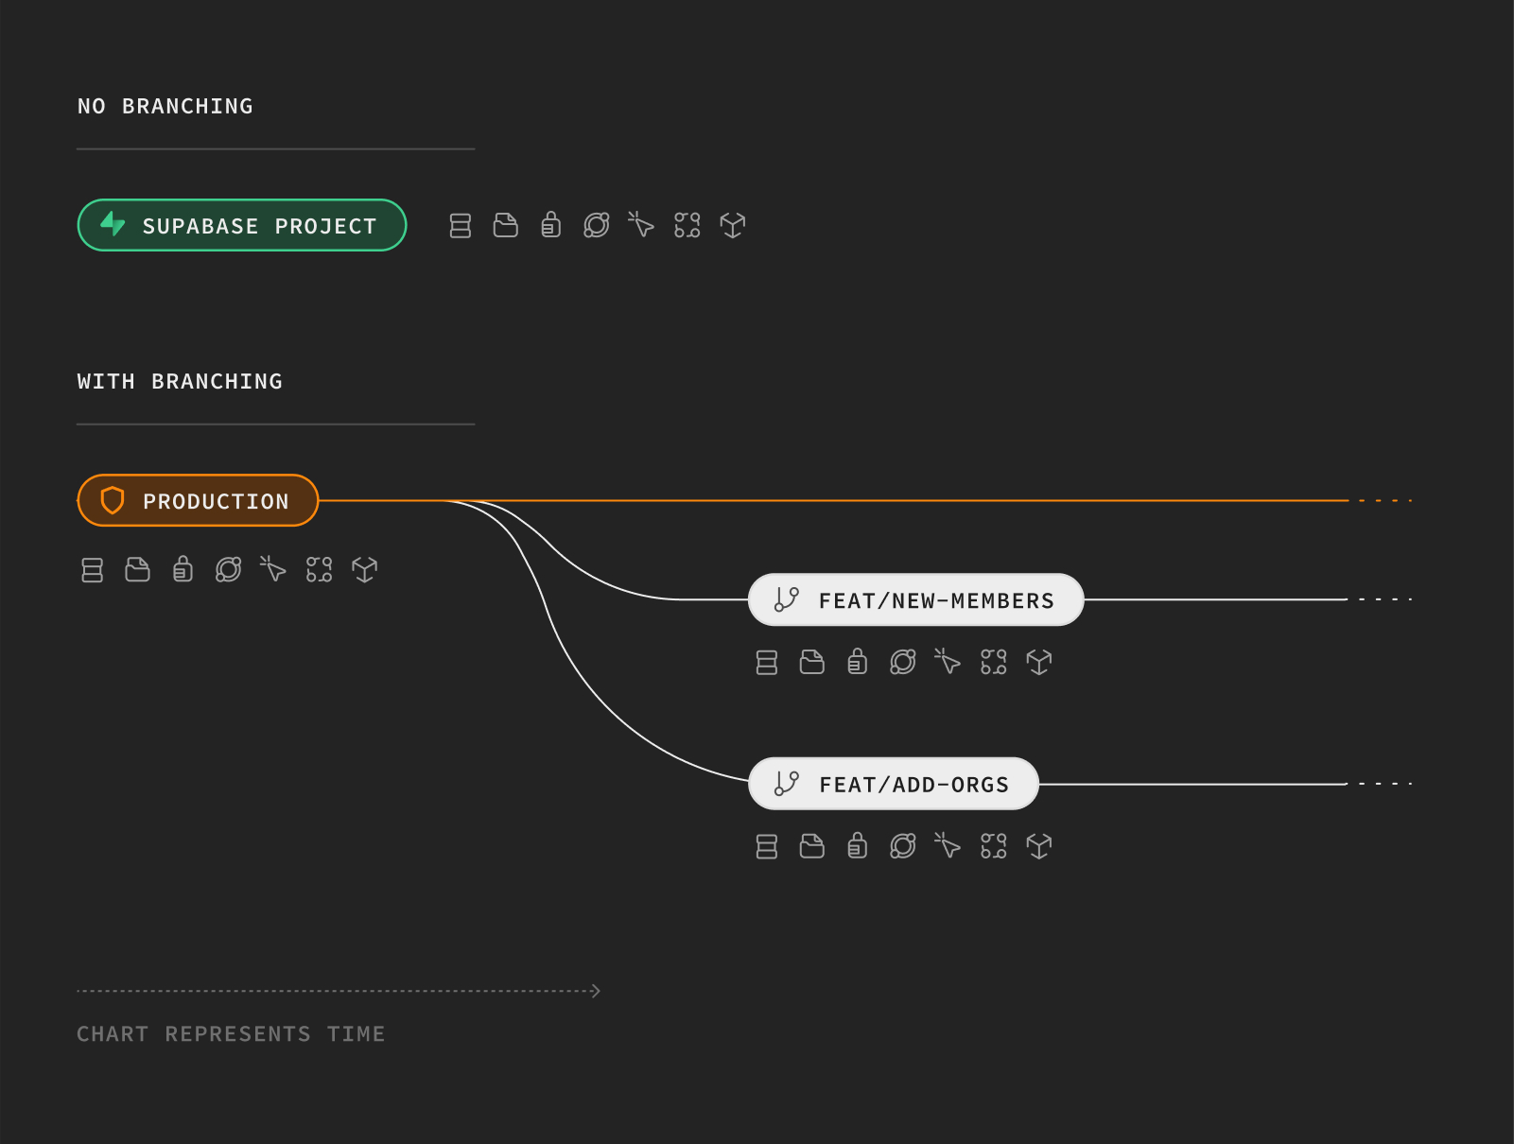The image size is (1514, 1144).
Task: Open the FEAT/ADD-ORGS label text
Action: point(914,786)
